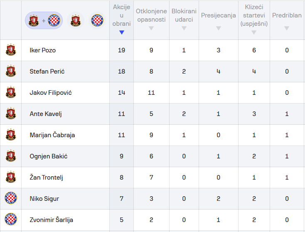Viewport: 305px width, 232px height.
Task: Sort by Akcije u obrani column
Action: tap(121, 20)
